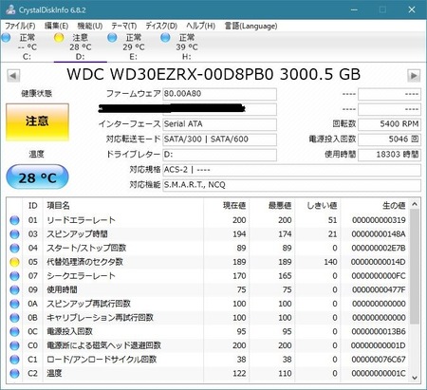
Task: Select drive D: yellow caution status icon
Action: [x=59, y=38]
